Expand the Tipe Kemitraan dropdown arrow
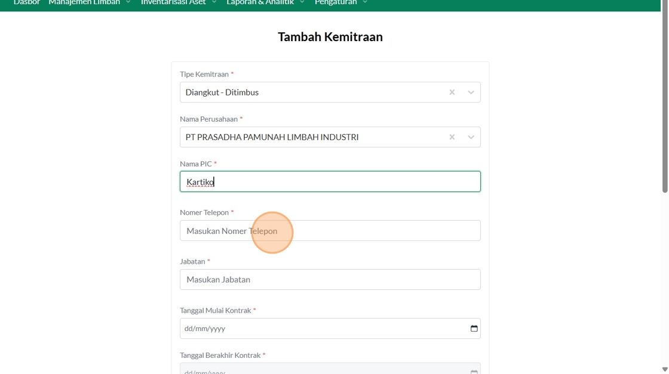 coord(471,92)
